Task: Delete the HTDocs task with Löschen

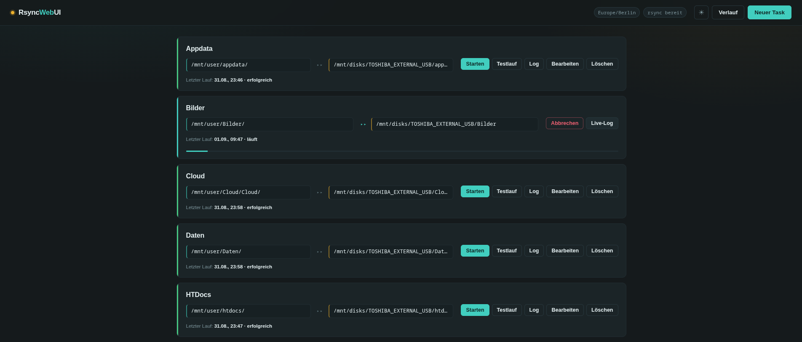Action: point(602,310)
